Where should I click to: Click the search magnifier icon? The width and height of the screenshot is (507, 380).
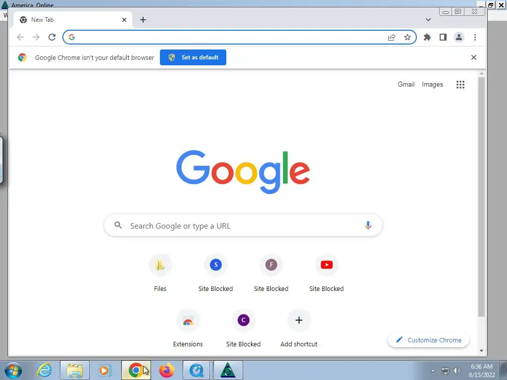[x=118, y=225]
